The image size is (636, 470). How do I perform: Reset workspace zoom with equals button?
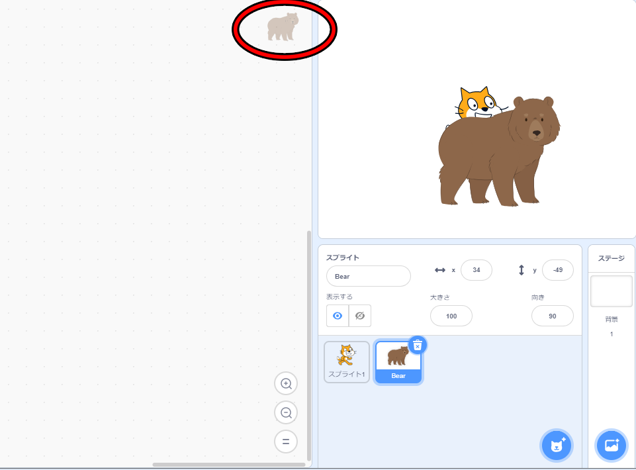coord(286,442)
